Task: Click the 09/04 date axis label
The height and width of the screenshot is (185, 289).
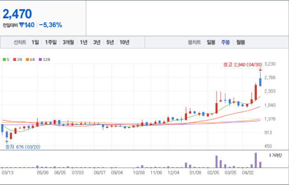Action: tap(117, 173)
